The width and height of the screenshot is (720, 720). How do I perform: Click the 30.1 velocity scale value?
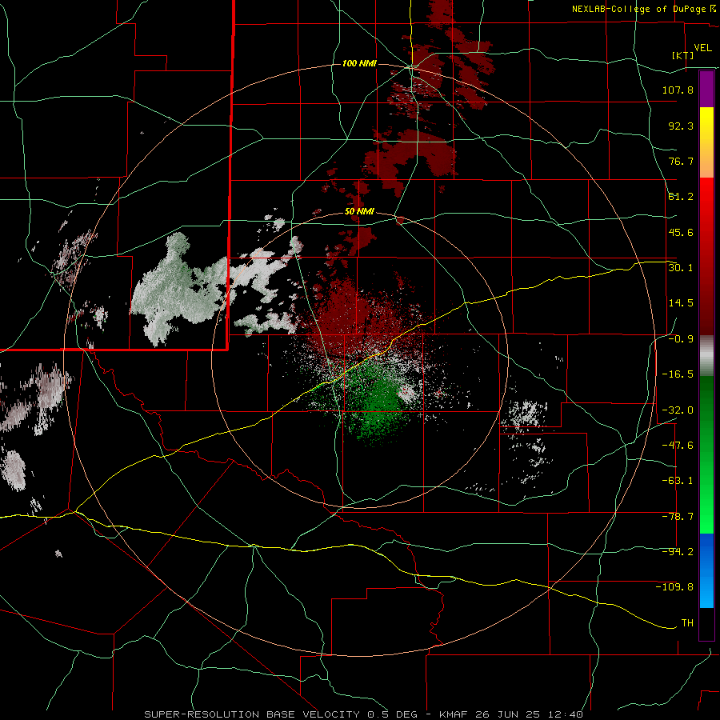tap(681, 268)
